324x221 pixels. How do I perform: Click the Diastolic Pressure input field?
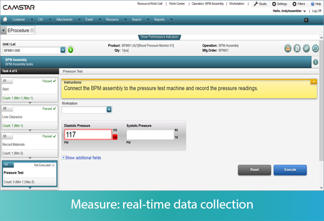88,135
